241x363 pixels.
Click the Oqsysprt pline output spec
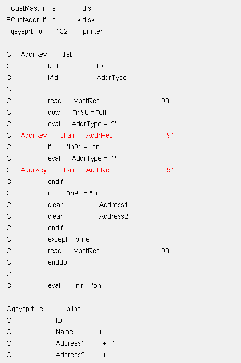pyautogui.click(x=43, y=309)
